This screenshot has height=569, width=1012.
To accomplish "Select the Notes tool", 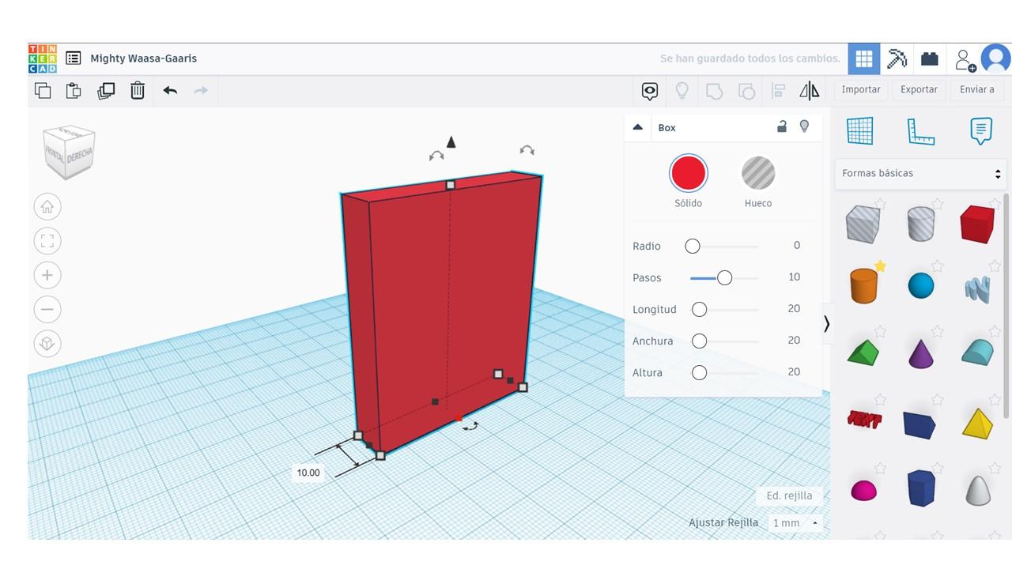I will (x=980, y=131).
